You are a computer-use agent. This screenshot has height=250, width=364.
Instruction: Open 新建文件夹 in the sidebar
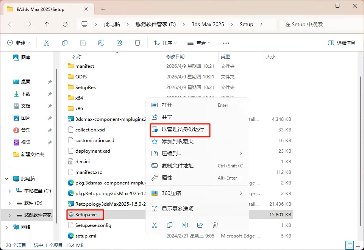(28, 155)
